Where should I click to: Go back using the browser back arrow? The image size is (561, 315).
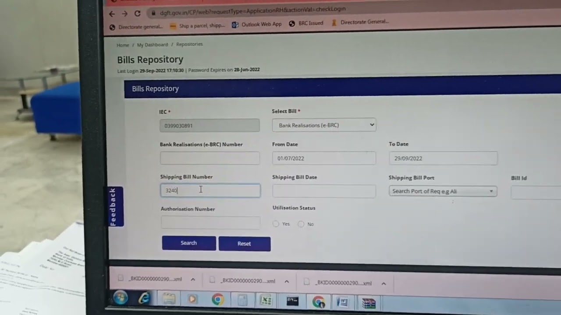pos(112,14)
